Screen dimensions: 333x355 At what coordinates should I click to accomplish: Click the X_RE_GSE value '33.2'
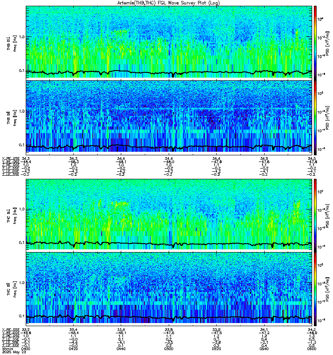click(x=26, y=330)
